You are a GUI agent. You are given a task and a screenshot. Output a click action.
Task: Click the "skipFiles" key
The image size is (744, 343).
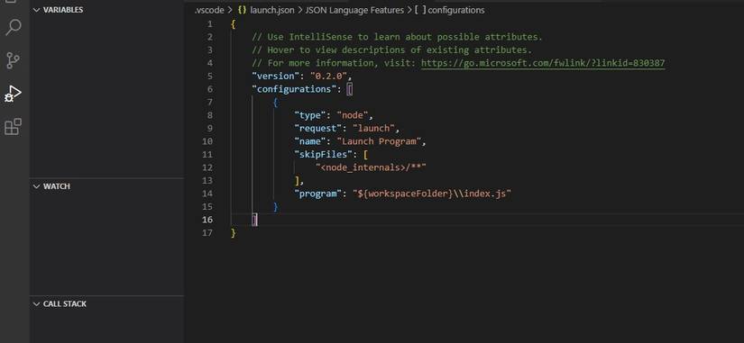pyautogui.click(x=324, y=155)
